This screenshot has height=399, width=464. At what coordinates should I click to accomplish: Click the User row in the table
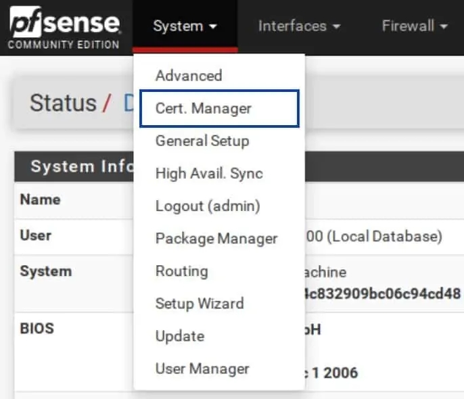click(x=35, y=235)
